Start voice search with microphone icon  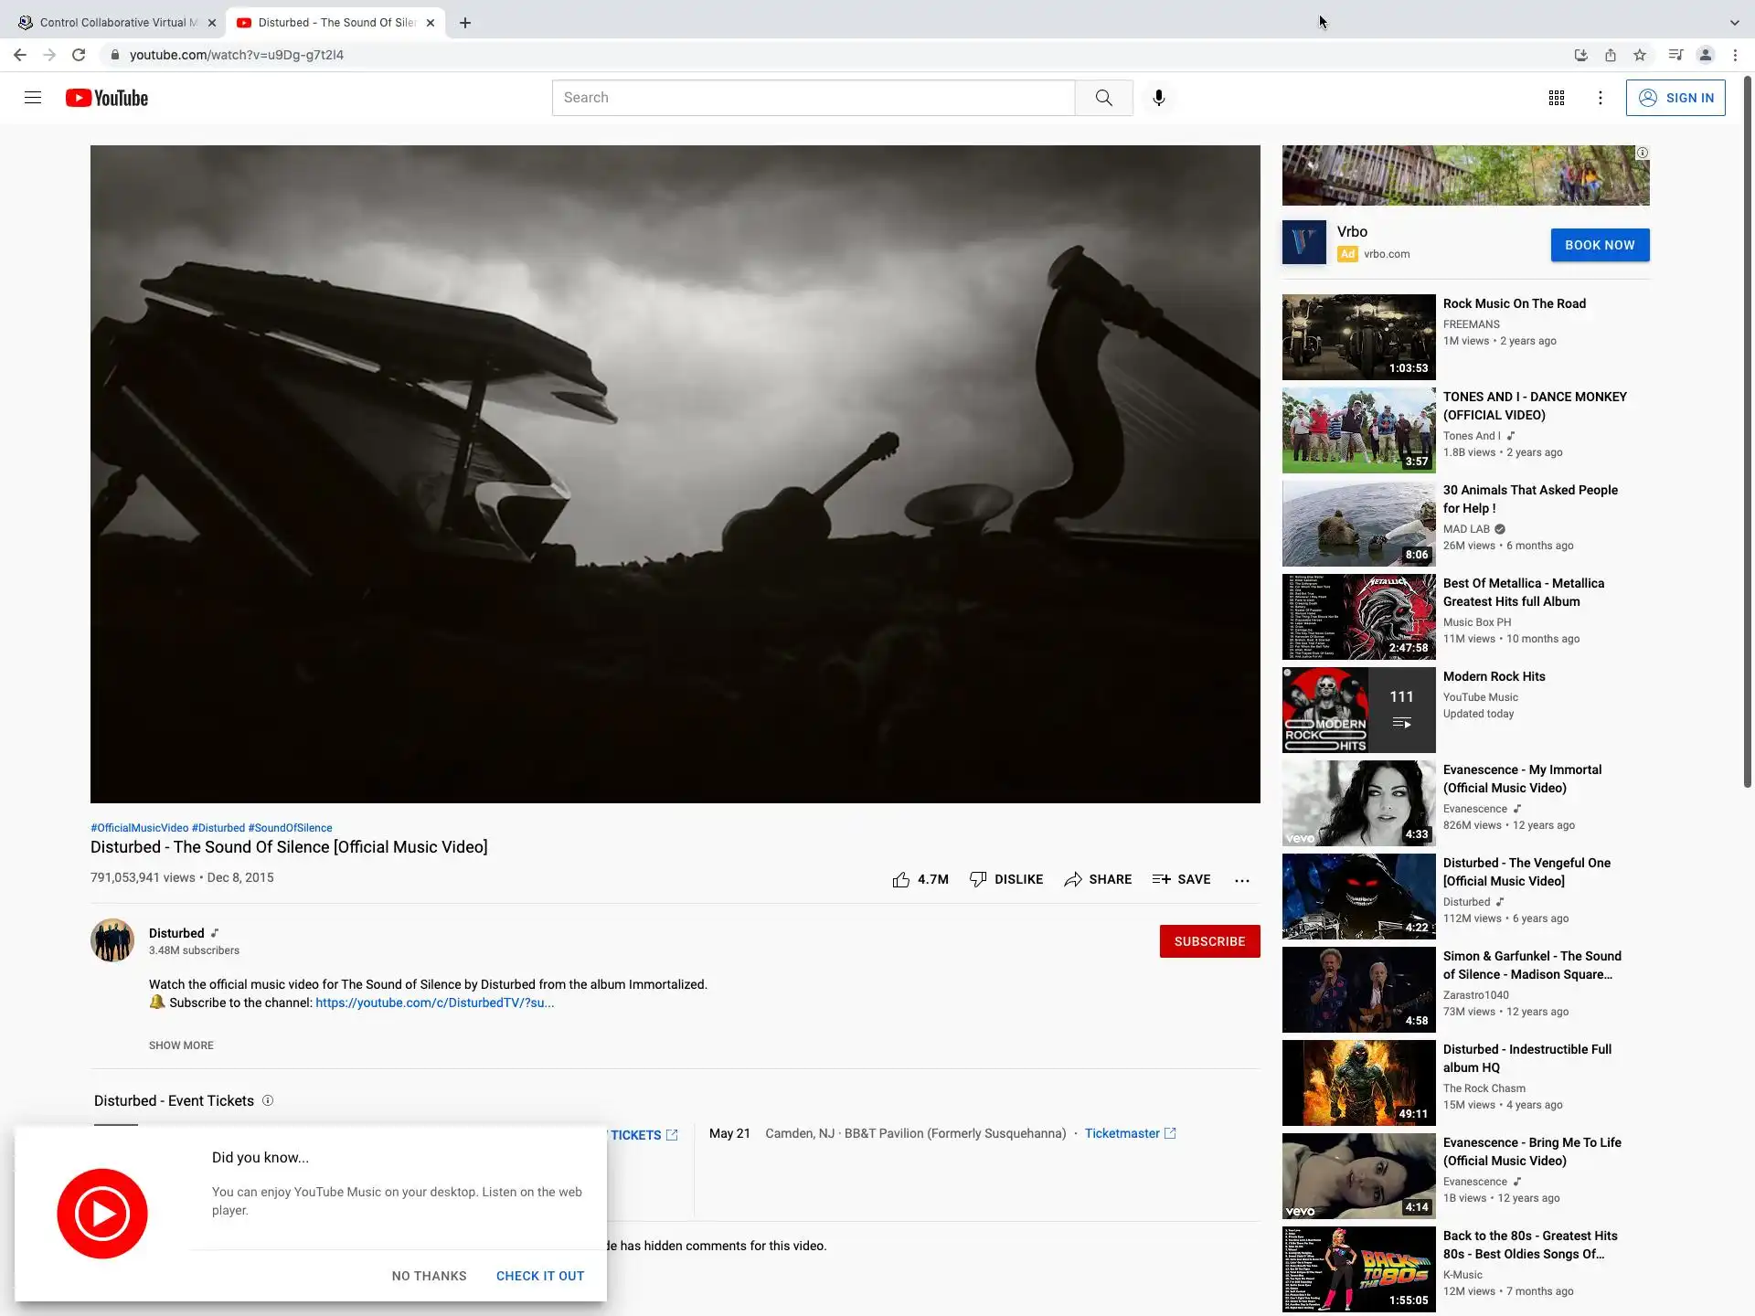[x=1158, y=98]
